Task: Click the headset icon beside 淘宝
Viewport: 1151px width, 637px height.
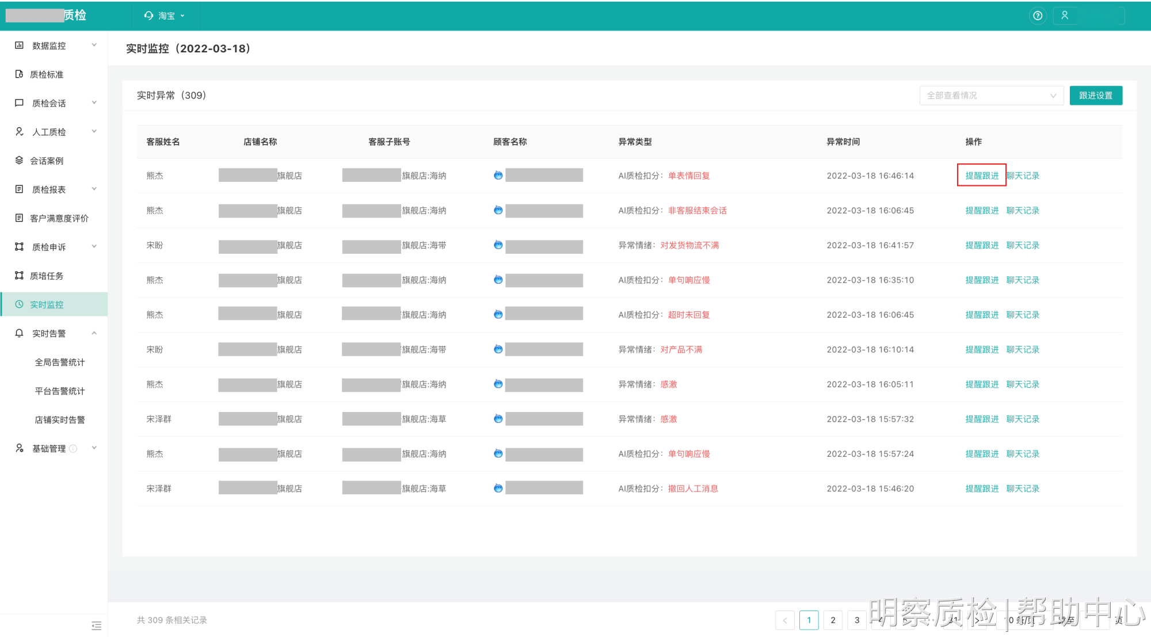Action: [x=148, y=16]
